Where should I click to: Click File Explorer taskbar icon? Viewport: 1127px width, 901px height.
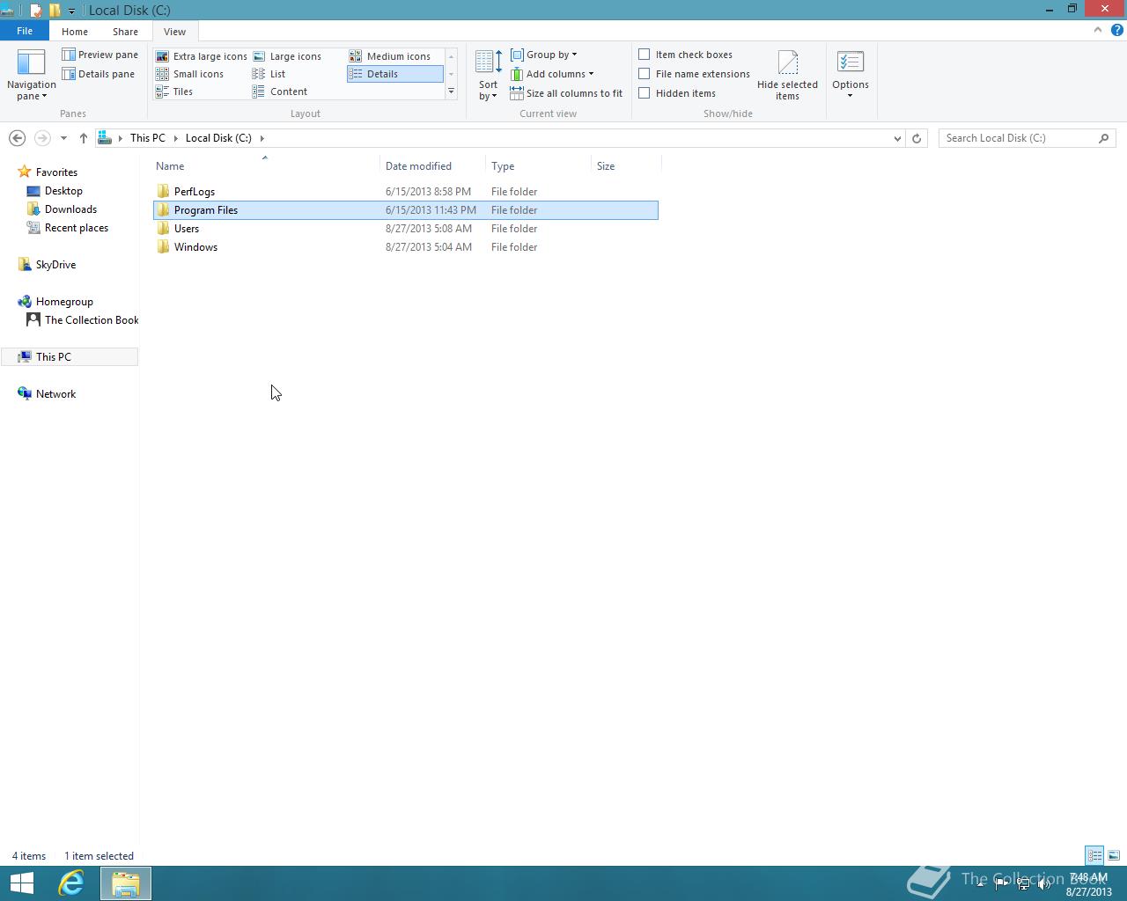[x=125, y=883]
